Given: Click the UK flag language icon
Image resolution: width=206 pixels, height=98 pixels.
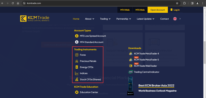Looking at the screenshot, I should [175, 19].
